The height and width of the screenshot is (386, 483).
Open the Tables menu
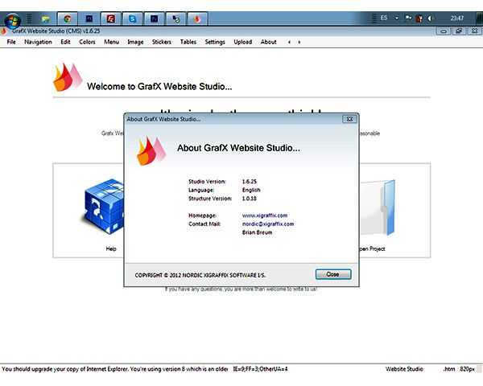(x=188, y=42)
